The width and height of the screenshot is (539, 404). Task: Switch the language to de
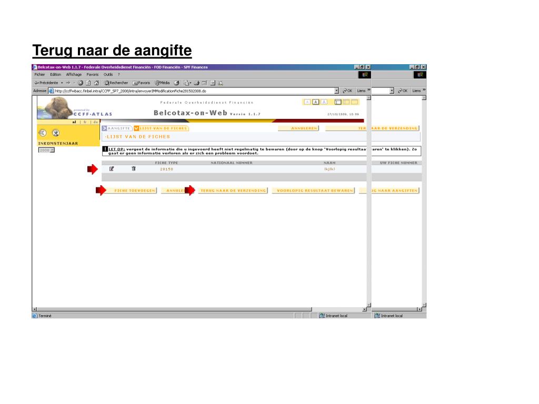96,122
